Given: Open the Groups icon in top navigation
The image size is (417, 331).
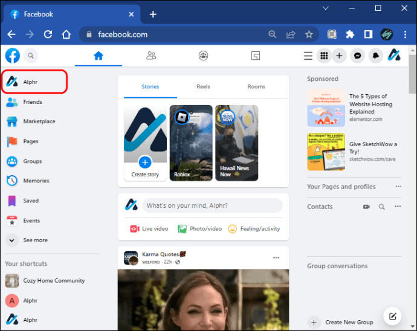Looking at the screenshot, I should (203, 56).
